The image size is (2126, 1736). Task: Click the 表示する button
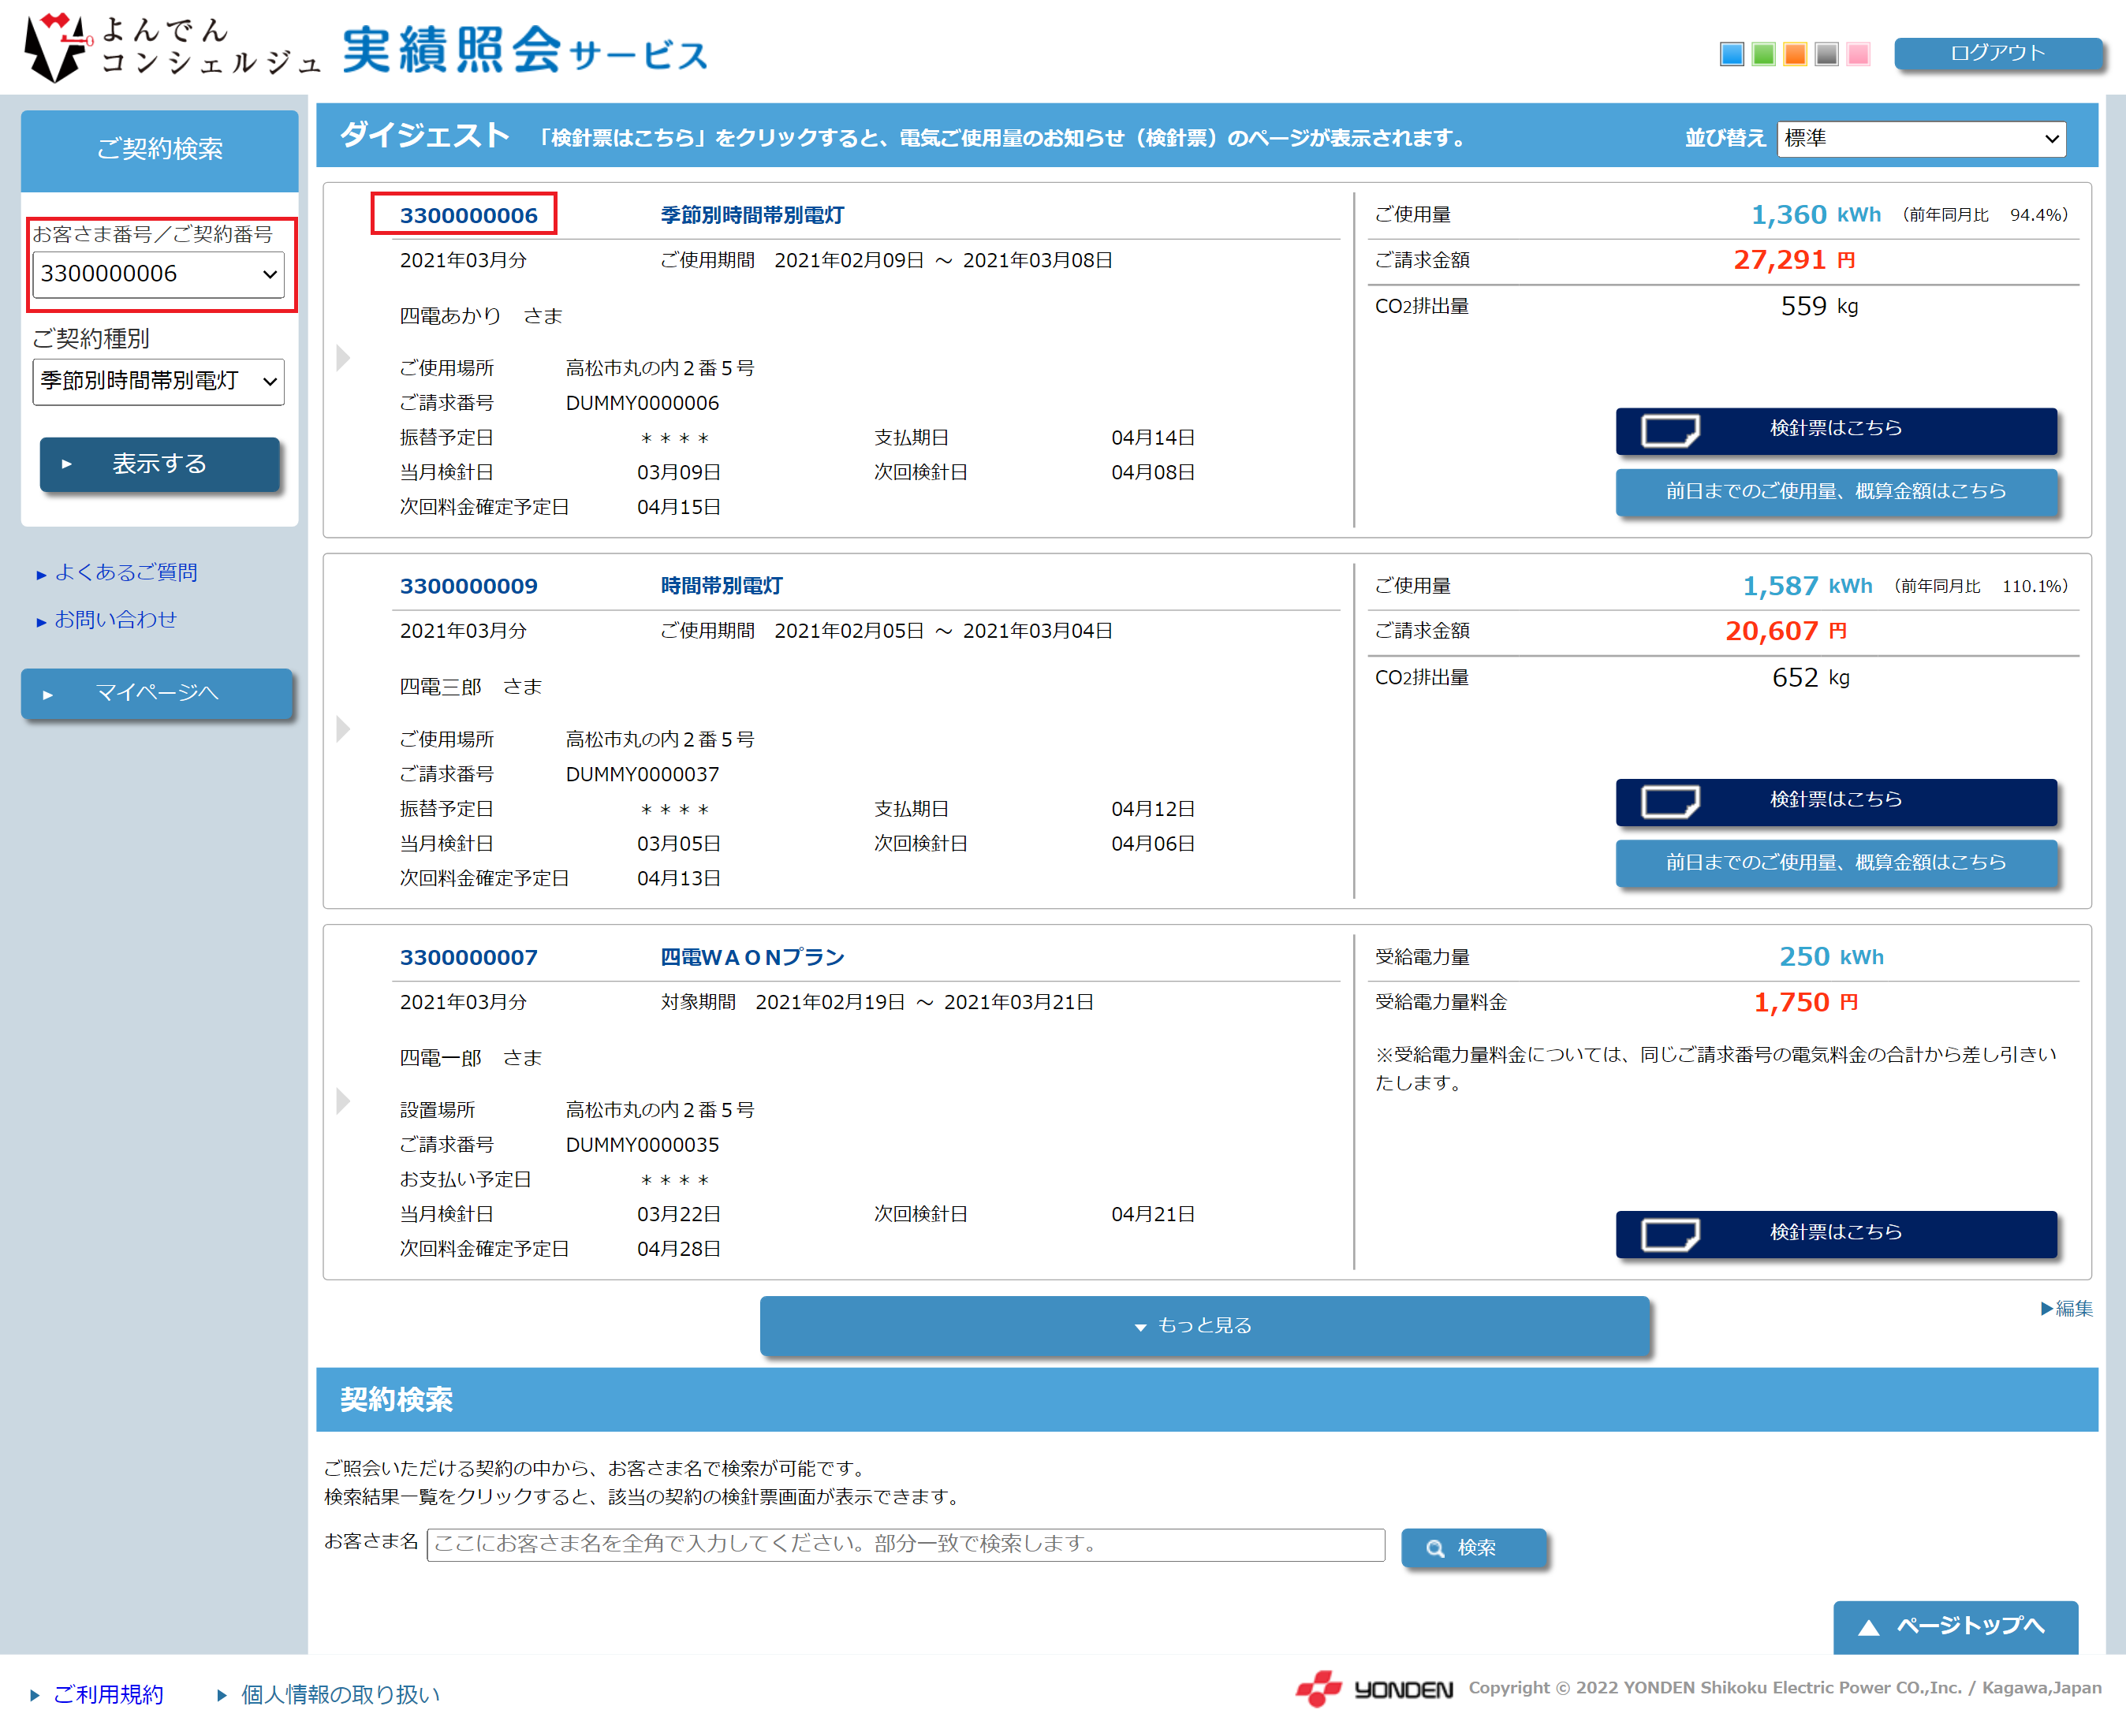tap(159, 464)
